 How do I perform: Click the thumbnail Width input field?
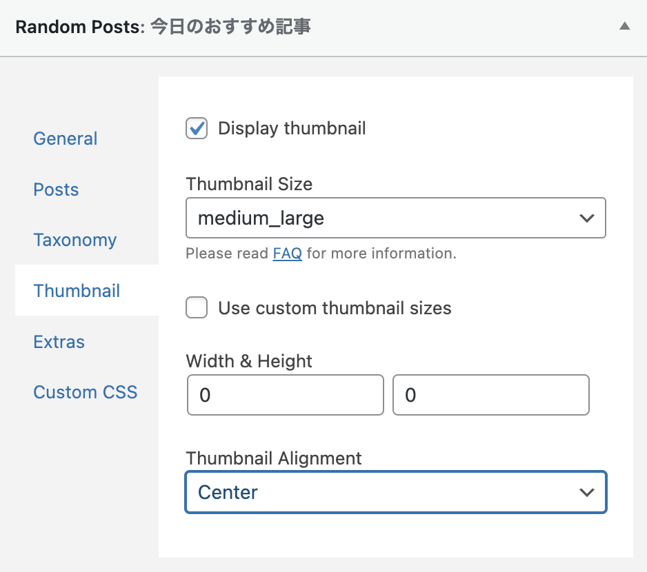tap(285, 395)
